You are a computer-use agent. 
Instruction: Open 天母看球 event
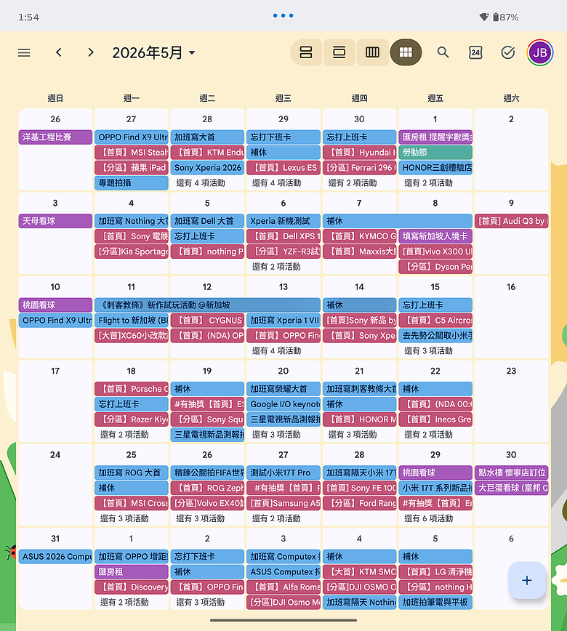(55, 221)
